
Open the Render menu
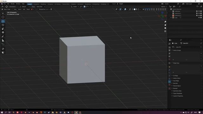13,4
